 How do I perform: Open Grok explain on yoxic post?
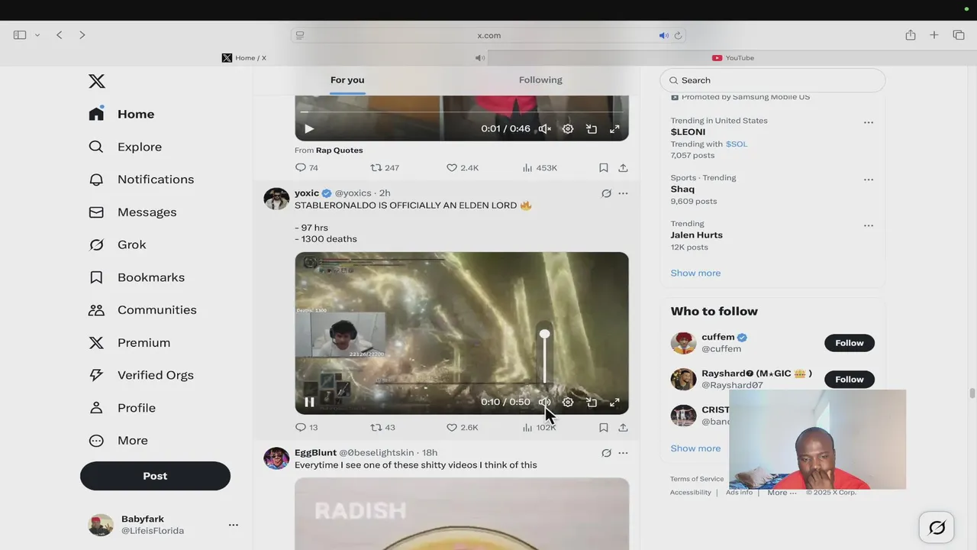[x=606, y=193]
